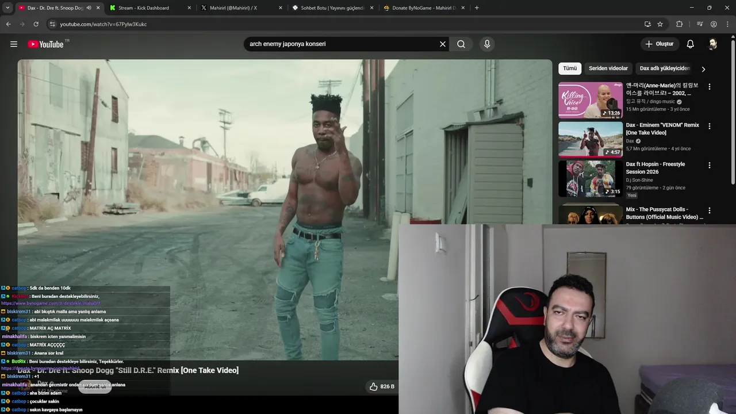The image size is (736, 414).
Task: Select the Seriden videolar chip
Action: tap(608, 68)
